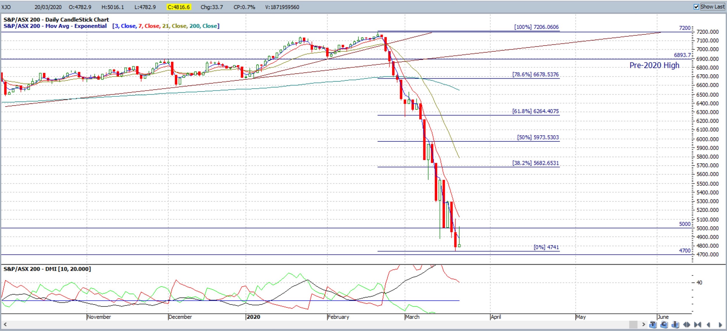Click the 6893.7 horizontal line label
Viewport: 727px width, 331px height.
682,55
